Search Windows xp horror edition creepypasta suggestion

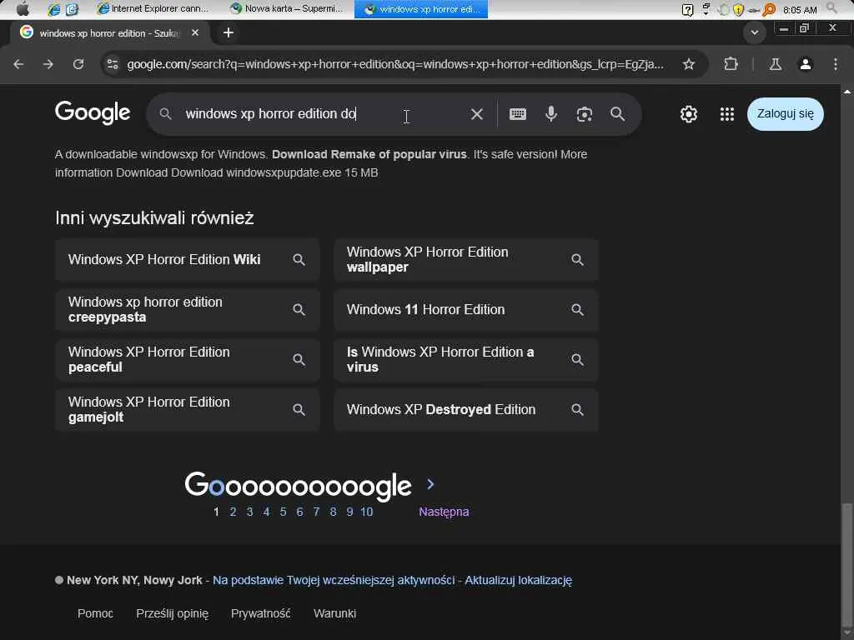point(188,310)
